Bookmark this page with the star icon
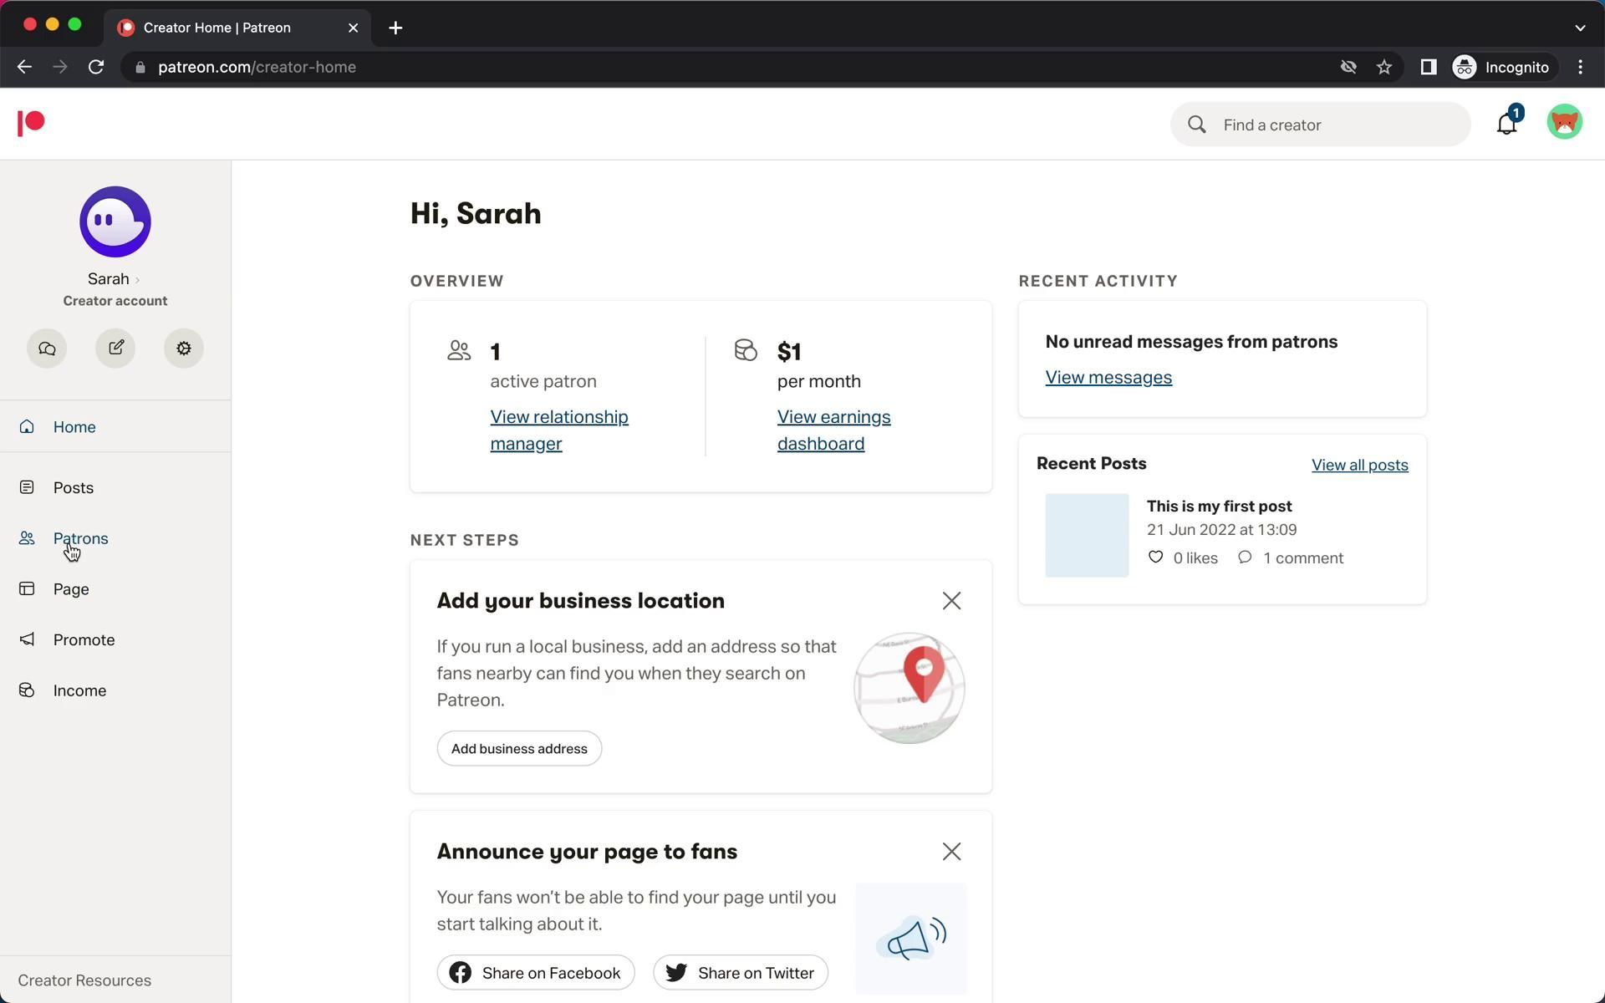This screenshot has height=1003, width=1605. (x=1384, y=67)
